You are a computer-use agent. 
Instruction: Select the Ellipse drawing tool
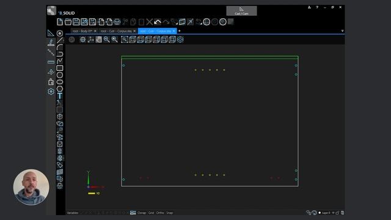pyautogui.click(x=60, y=82)
